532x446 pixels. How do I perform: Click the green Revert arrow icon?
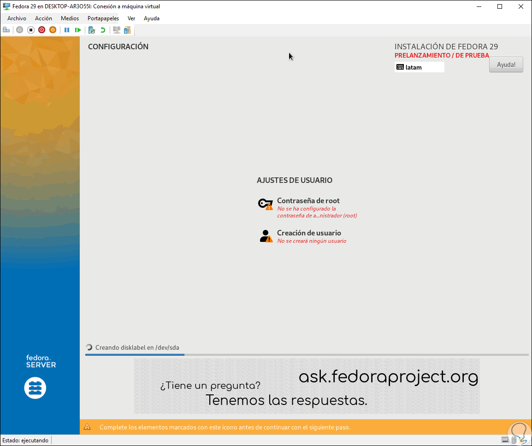tap(103, 30)
